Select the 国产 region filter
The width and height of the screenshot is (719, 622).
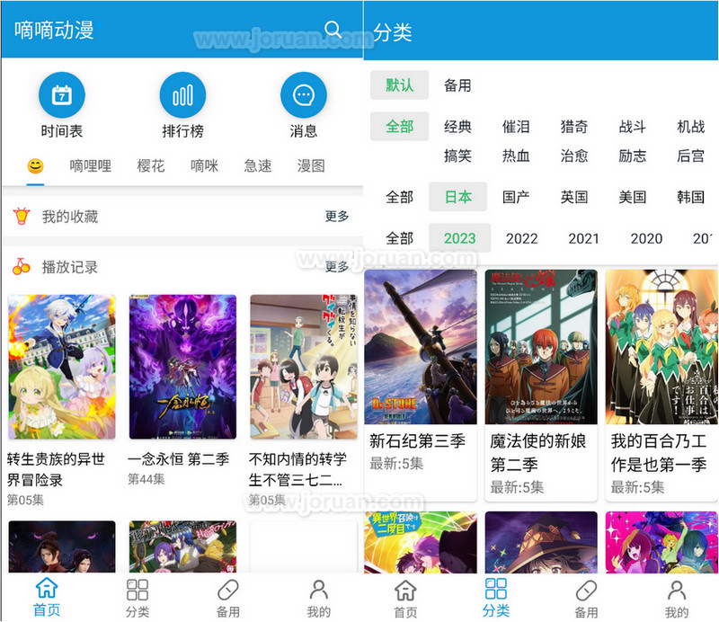[516, 197]
